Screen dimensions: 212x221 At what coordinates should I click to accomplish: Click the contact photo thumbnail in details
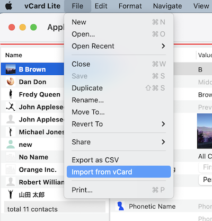pyautogui.click(x=205, y=131)
